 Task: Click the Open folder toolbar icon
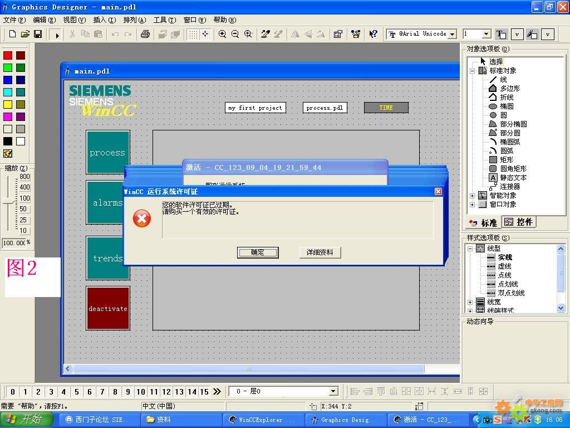[25, 34]
